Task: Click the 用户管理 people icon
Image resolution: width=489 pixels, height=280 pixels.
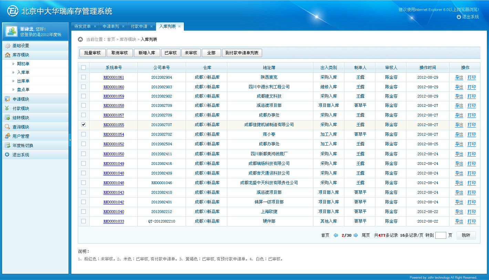Action: point(8,136)
